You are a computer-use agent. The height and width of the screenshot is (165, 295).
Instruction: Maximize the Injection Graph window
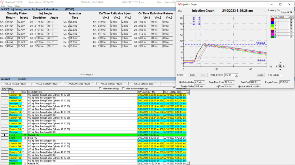[x=280, y=5]
